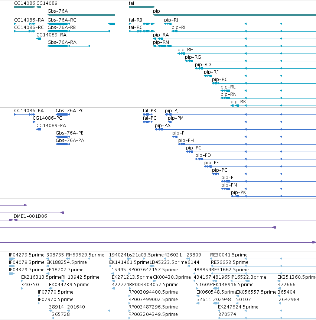
Task: Click transcript Gbs-76A-RB label
Action: (x=62, y=28)
